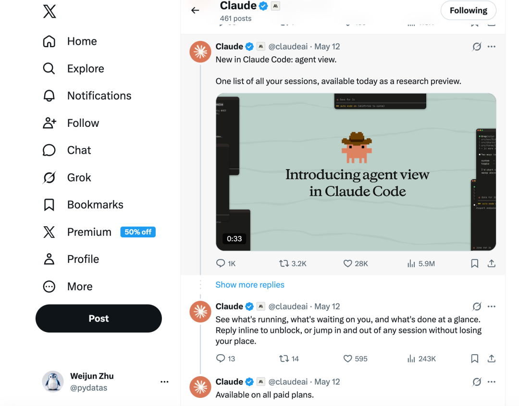
Task: Bookmark the agent view post
Action: click(475, 263)
